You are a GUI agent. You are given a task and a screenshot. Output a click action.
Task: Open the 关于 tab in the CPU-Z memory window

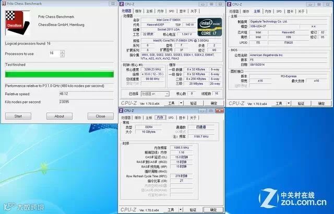(x=193, y=117)
